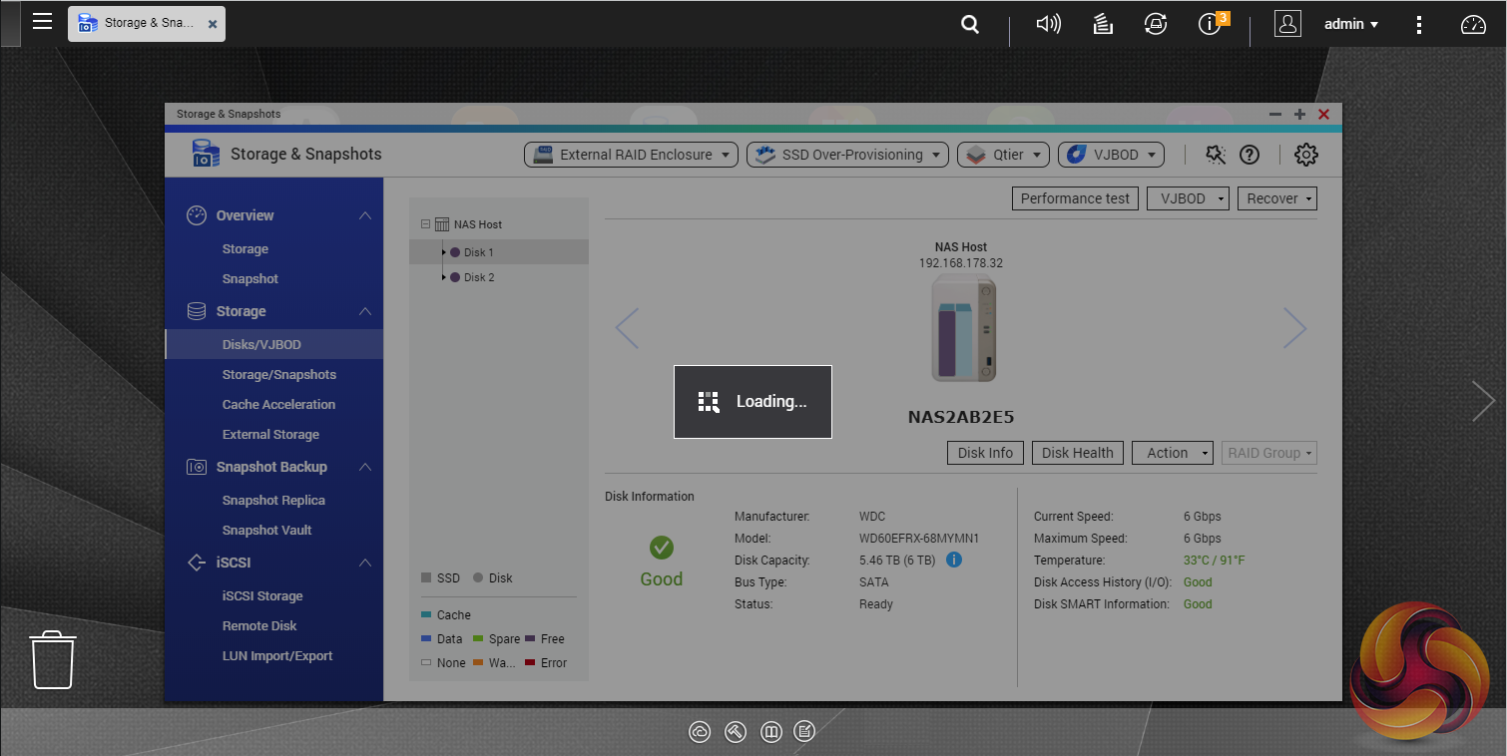
Task: Click the admin user avatar icon
Action: pyautogui.click(x=1287, y=24)
